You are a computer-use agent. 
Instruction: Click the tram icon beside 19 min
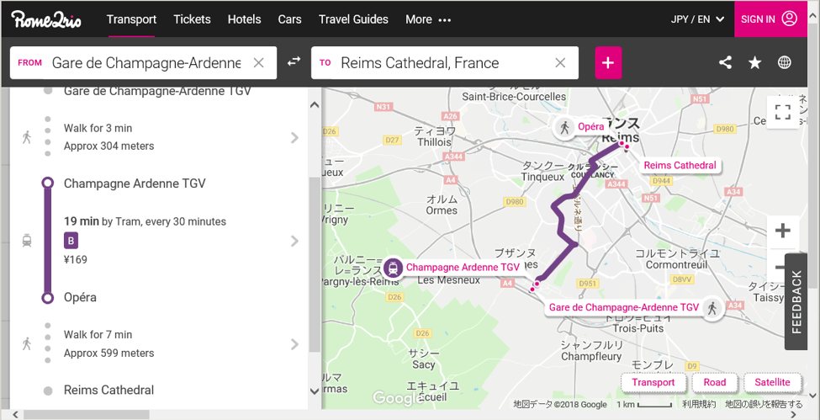27,241
